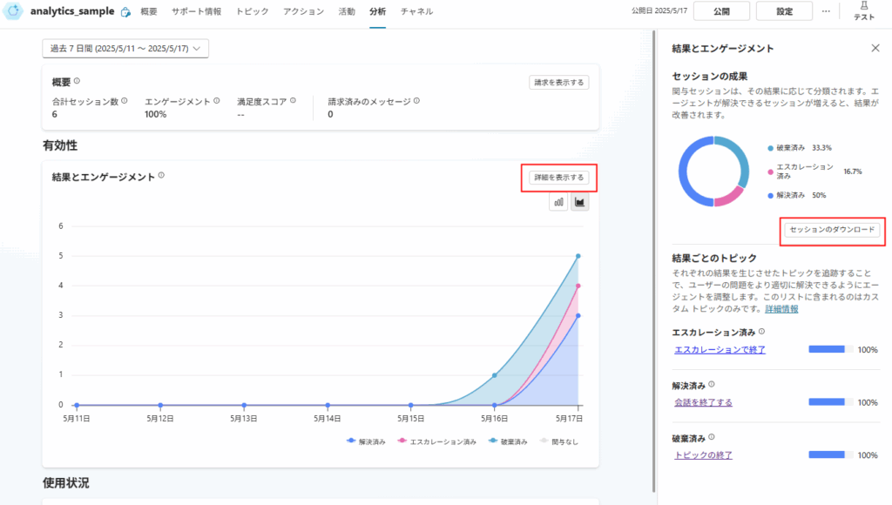The width and height of the screenshot is (892, 505).
Task: Switch to the bar chart view
Action: coord(558,202)
